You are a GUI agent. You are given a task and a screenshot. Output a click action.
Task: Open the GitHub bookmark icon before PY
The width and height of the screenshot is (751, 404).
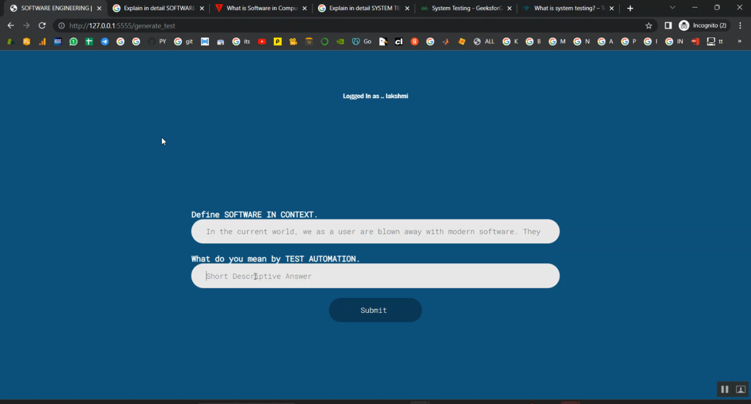click(152, 42)
